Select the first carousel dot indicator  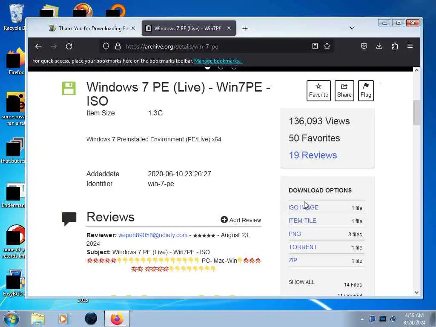coord(207,67)
